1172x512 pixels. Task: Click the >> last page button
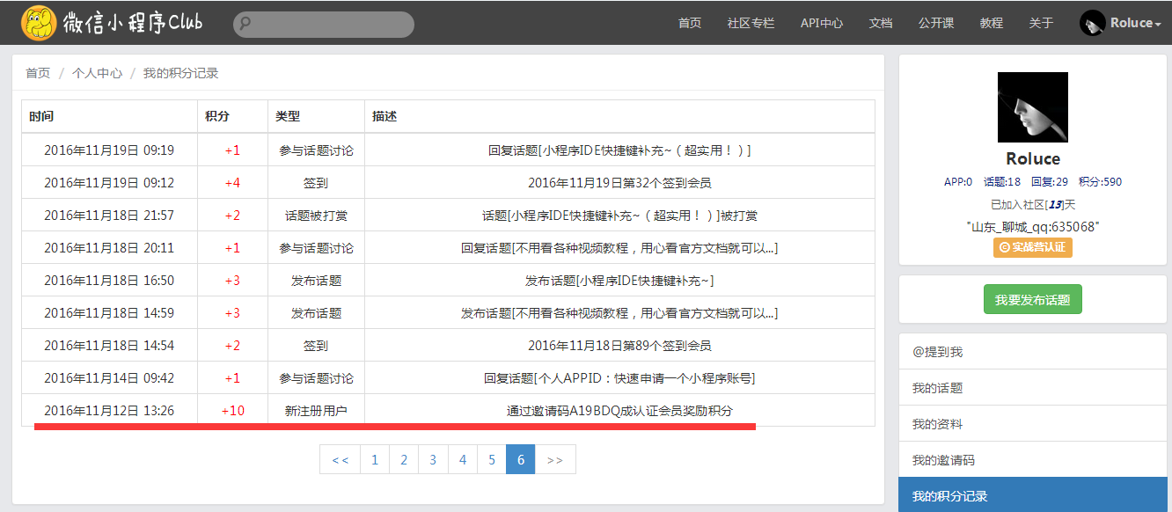tap(555, 459)
